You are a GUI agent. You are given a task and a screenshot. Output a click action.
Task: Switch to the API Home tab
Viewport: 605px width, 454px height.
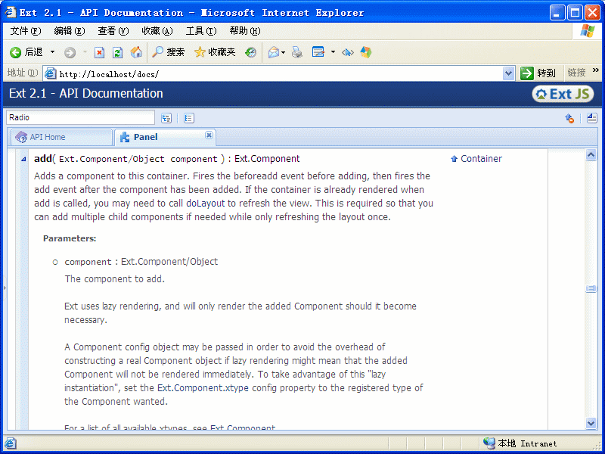coord(61,137)
